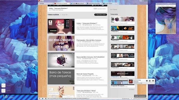Click the Opera Turbo icon in status bar

46,99
